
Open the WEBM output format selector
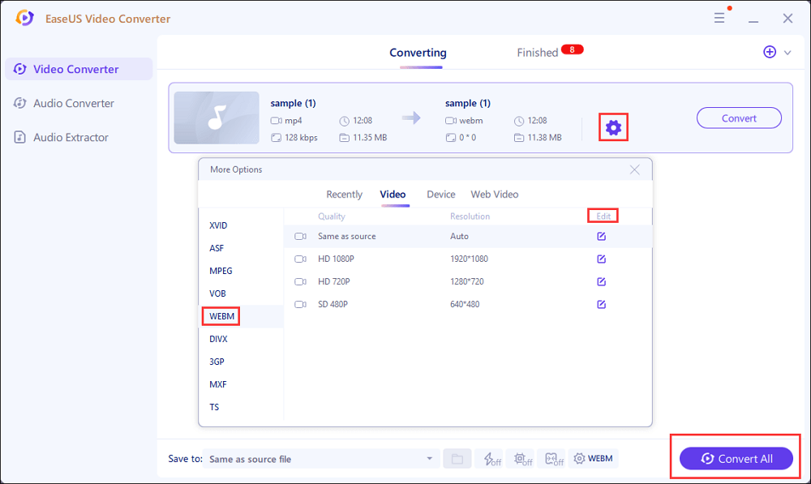click(593, 459)
